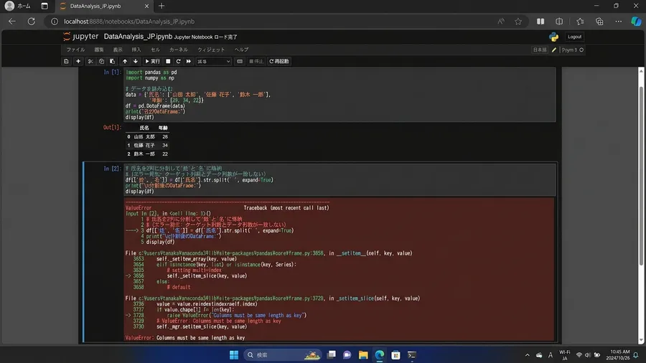
Task: Rename notebook title DataAnalysis_JP.ipynb
Action: pos(138,37)
